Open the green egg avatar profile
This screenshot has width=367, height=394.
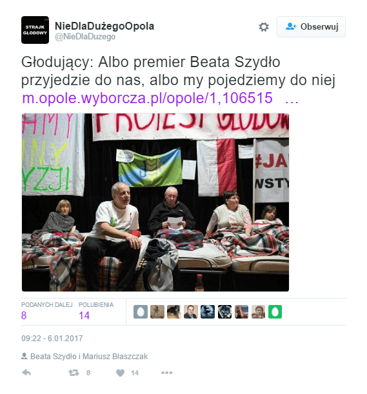(x=275, y=312)
